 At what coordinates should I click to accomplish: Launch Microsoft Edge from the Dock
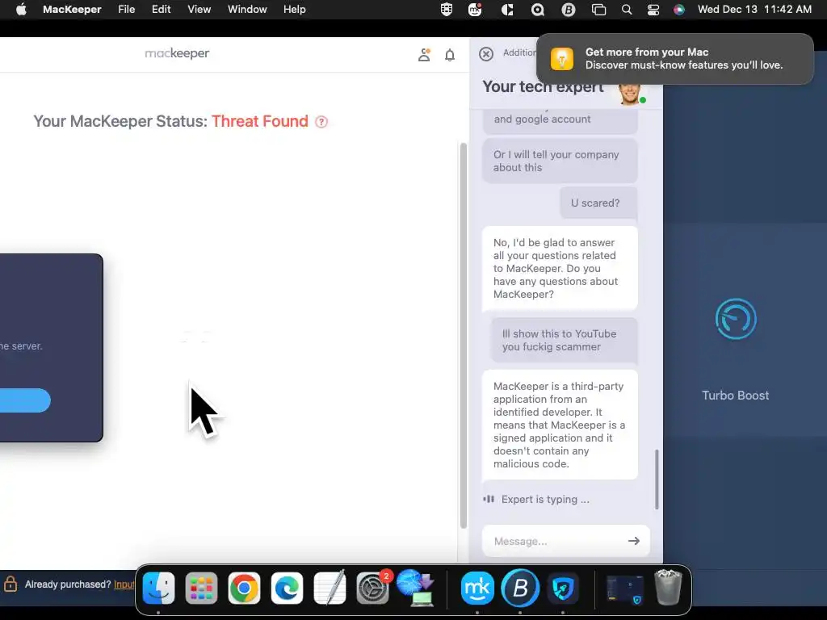pyautogui.click(x=287, y=588)
